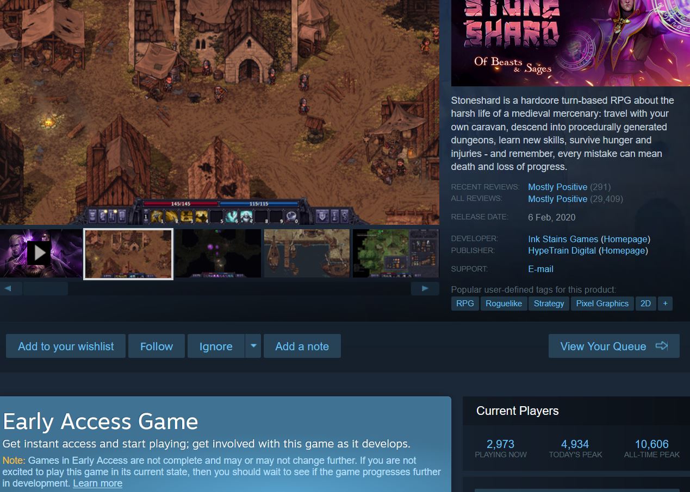Select the RPG tag
The width and height of the screenshot is (690, 492).
465,304
